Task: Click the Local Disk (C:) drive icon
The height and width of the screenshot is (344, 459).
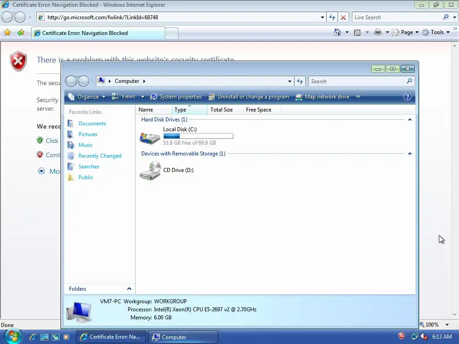Action: click(x=150, y=138)
